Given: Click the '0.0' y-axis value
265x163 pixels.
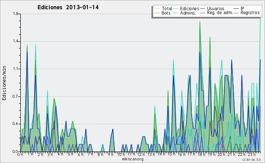Looking at the screenshot, I should click(15, 152).
